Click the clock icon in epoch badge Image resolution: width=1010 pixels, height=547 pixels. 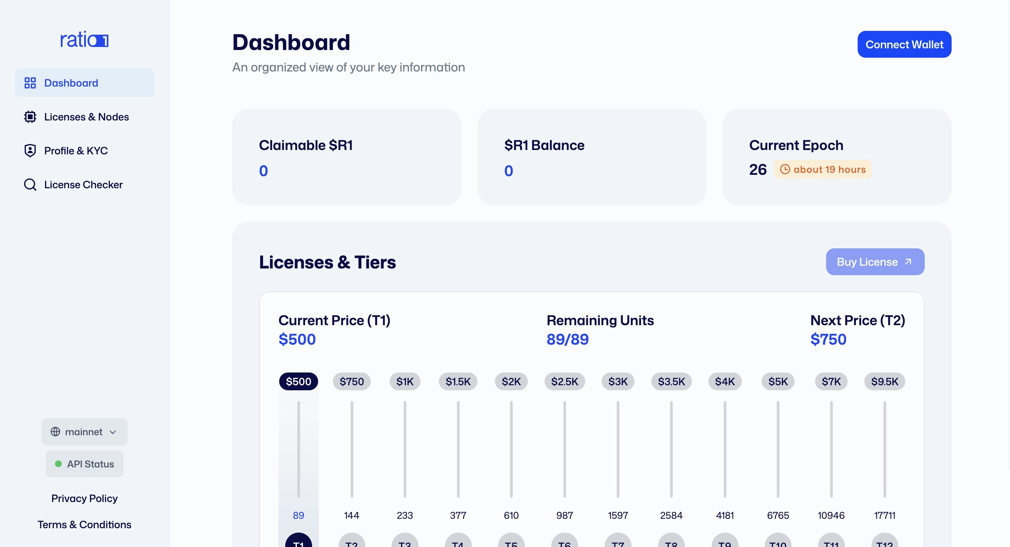point(785,169)
